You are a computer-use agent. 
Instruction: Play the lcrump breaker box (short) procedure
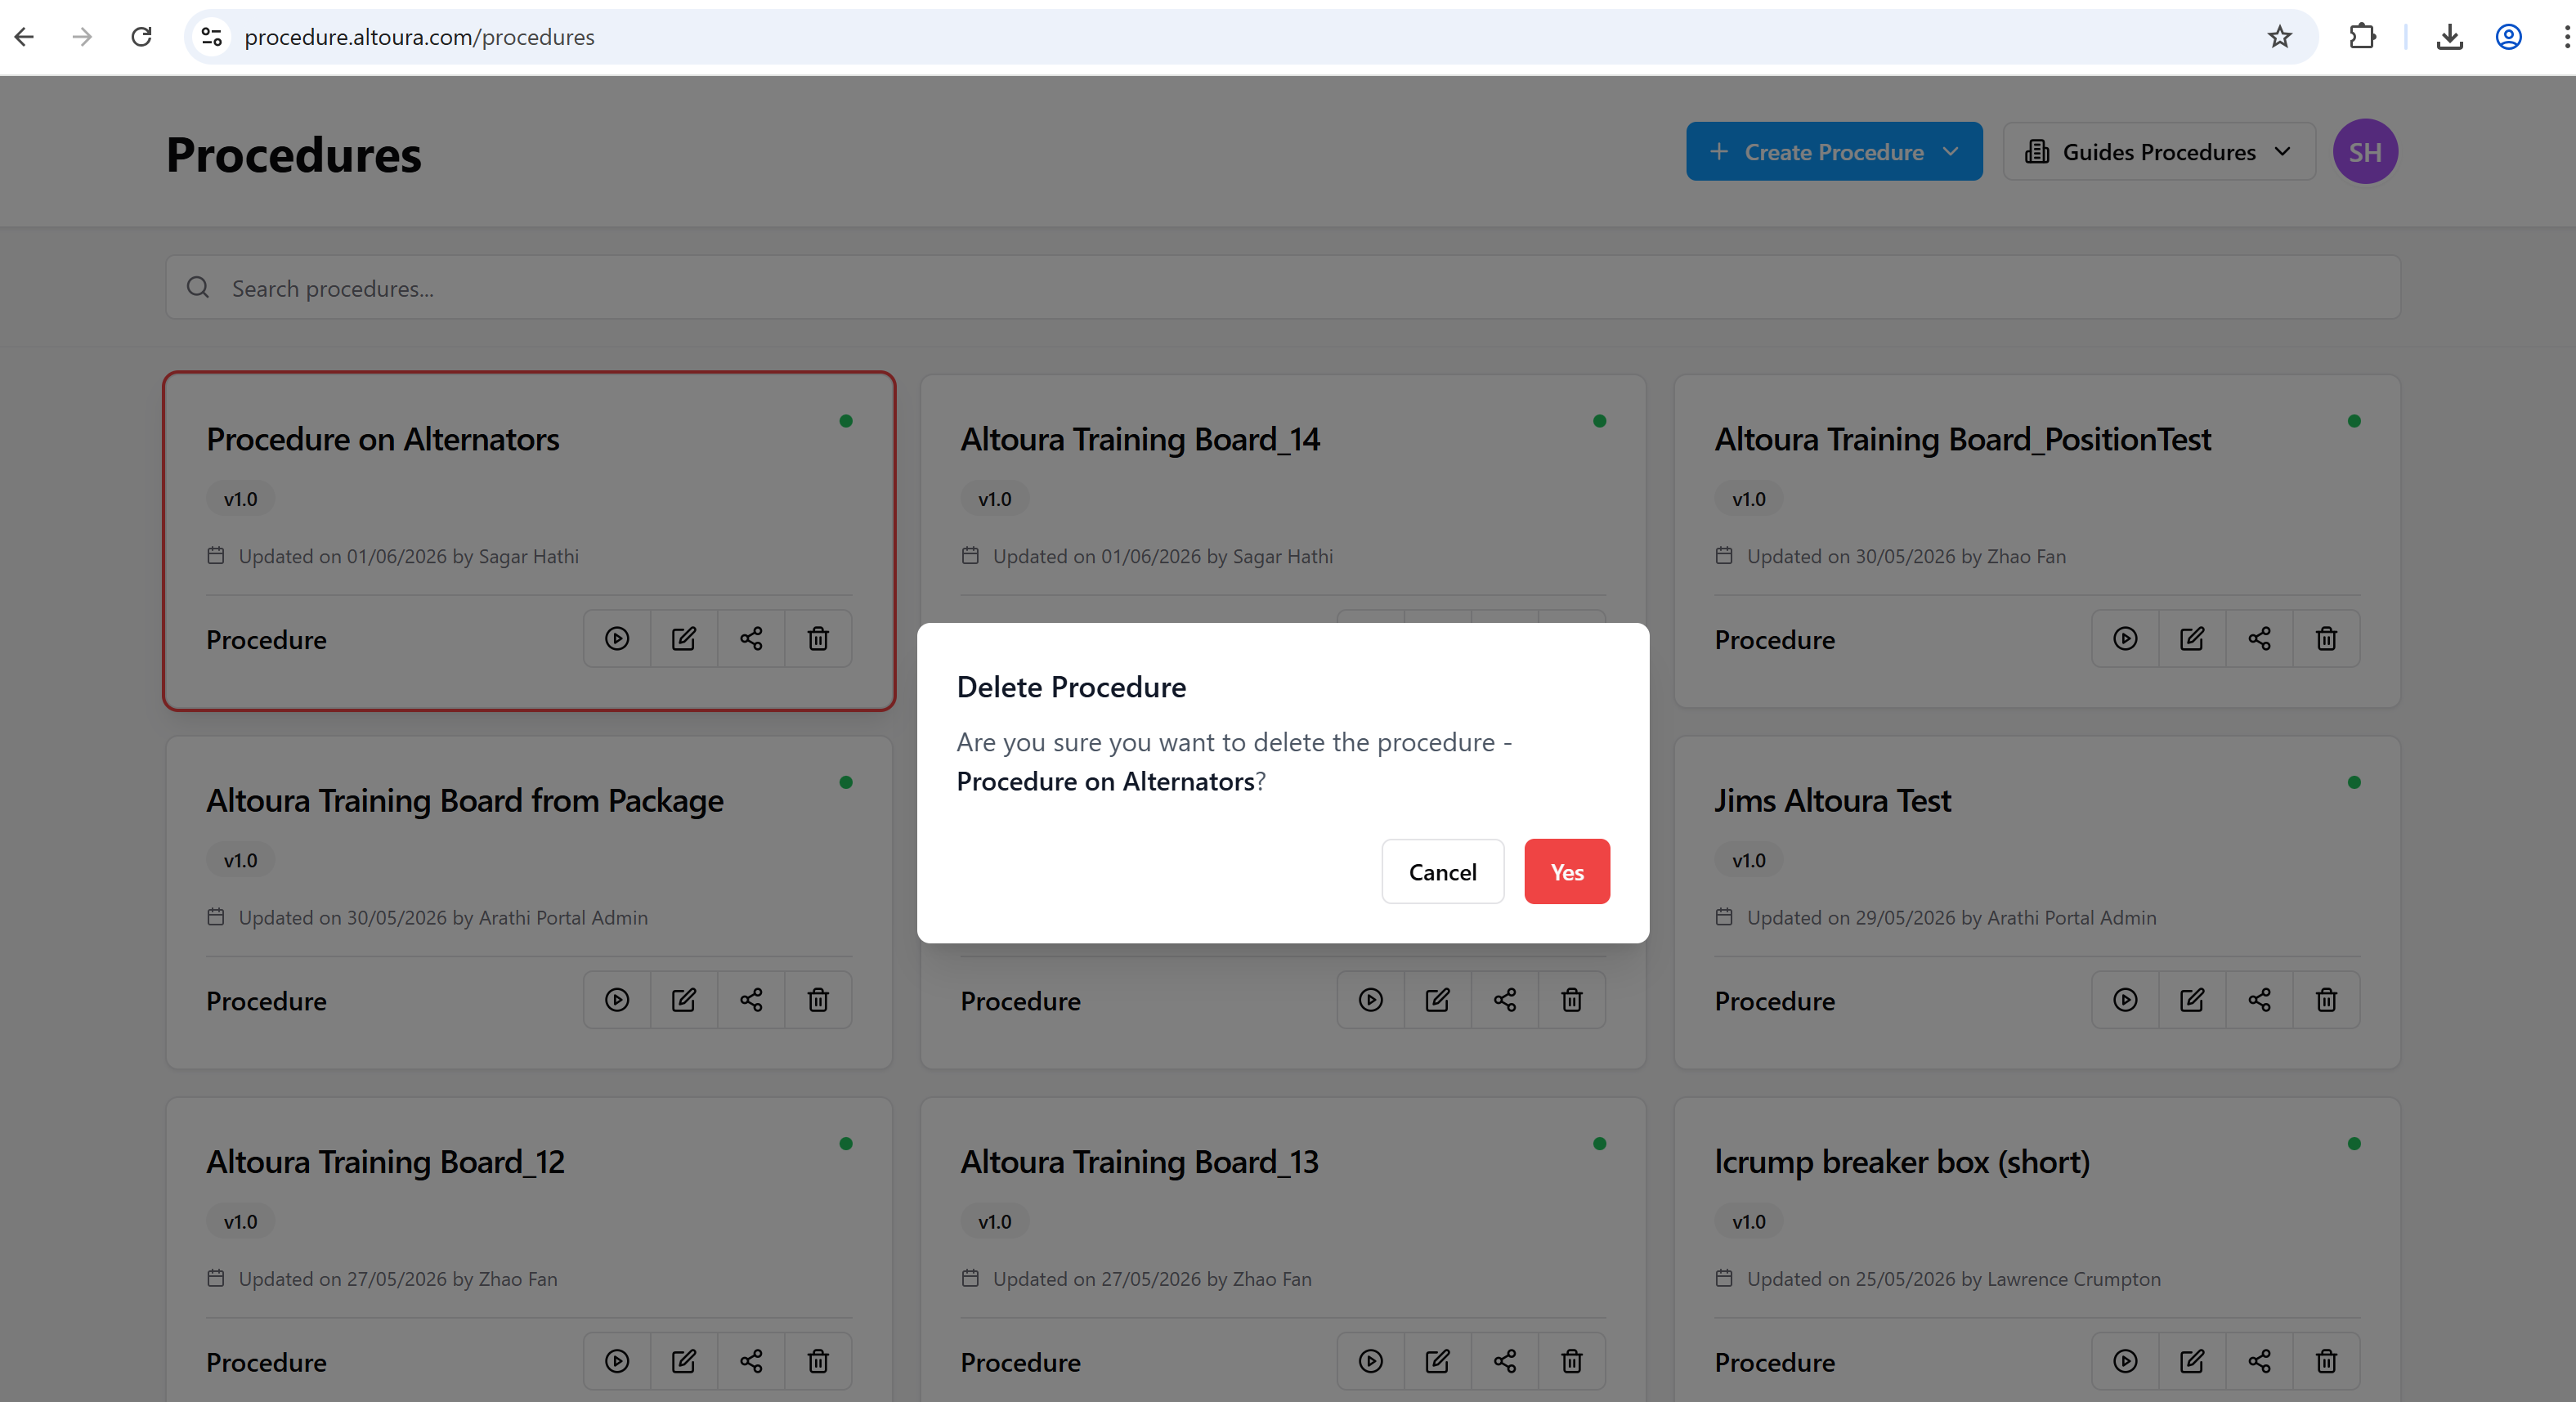point(2125,1361)
